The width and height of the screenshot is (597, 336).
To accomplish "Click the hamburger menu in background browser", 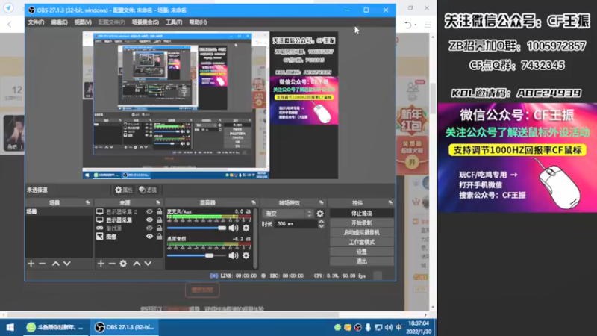I will point(428,25).
